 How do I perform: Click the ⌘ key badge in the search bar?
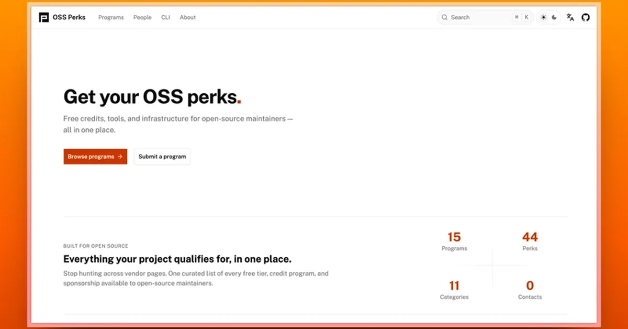(517, 17)
